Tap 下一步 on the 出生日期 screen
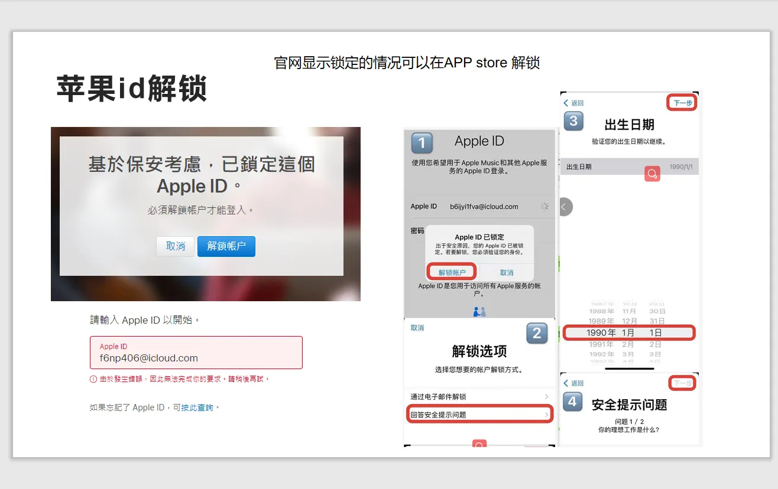 pos(683,103)
